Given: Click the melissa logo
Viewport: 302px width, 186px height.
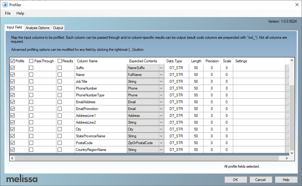Looking at the screenshot, I should pos(22,179).
